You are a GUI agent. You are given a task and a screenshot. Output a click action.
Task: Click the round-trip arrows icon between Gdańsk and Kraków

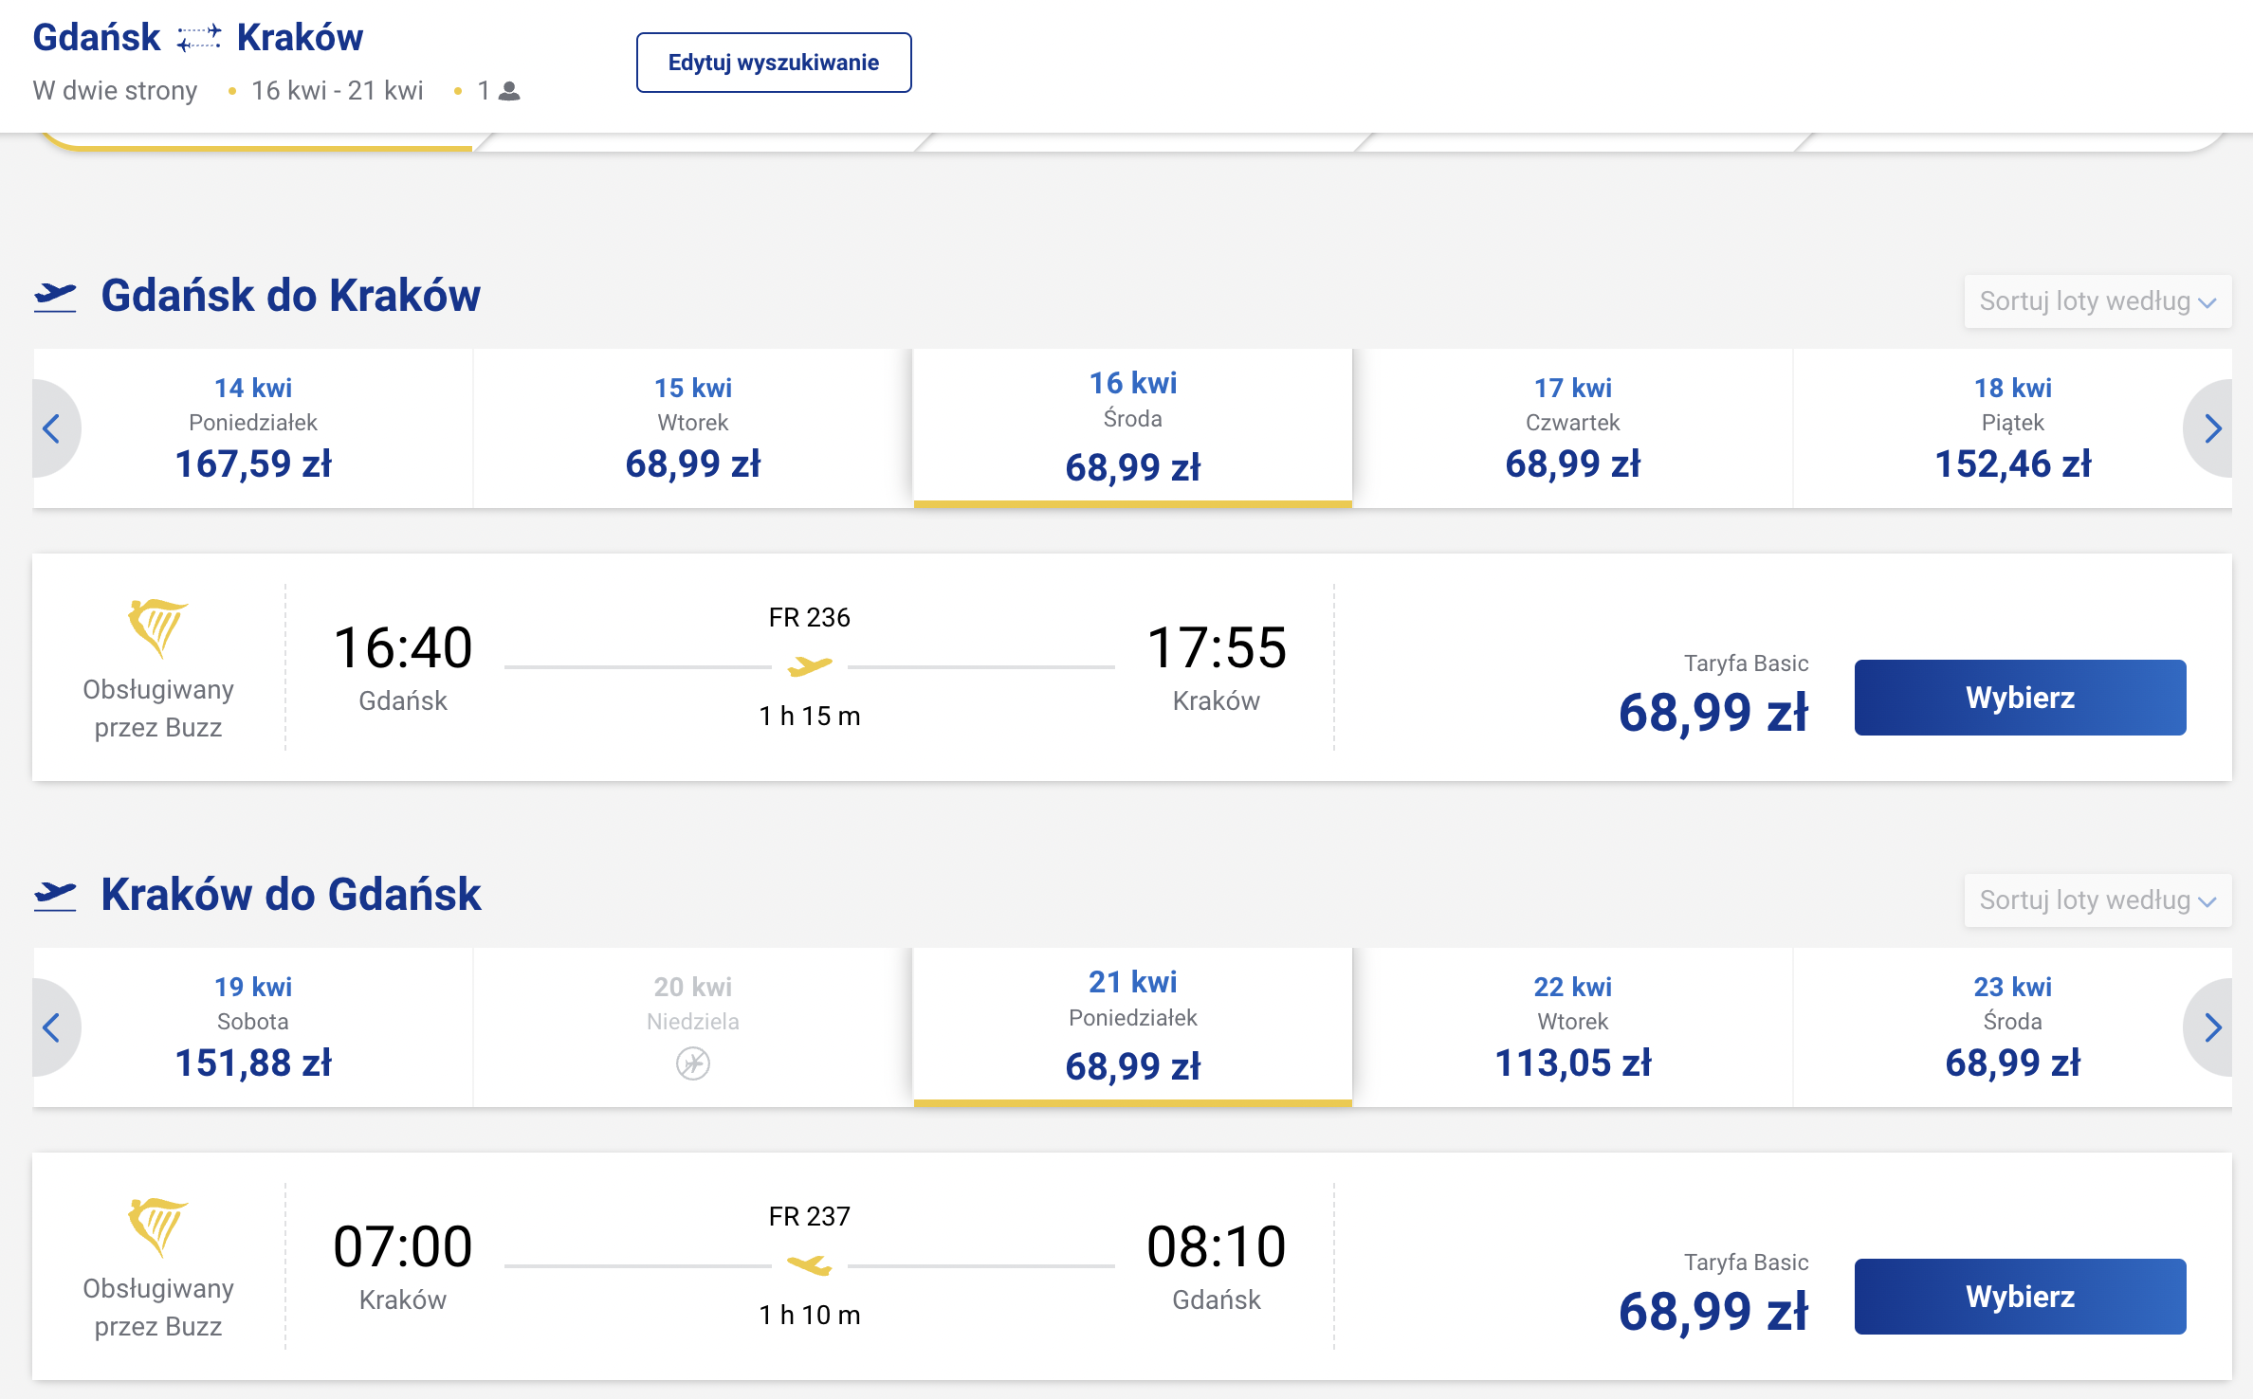point(199,38)
